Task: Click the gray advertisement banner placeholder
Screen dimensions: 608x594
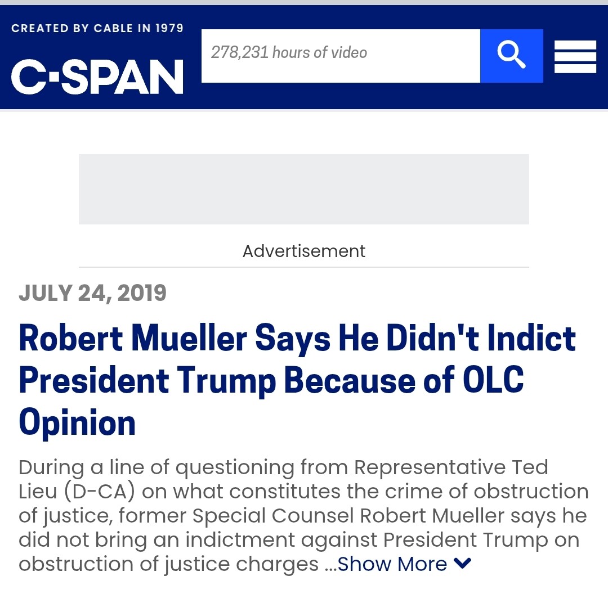Action: 303,189
